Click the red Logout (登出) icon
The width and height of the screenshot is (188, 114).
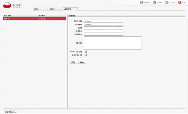click(x=179, y=3)
